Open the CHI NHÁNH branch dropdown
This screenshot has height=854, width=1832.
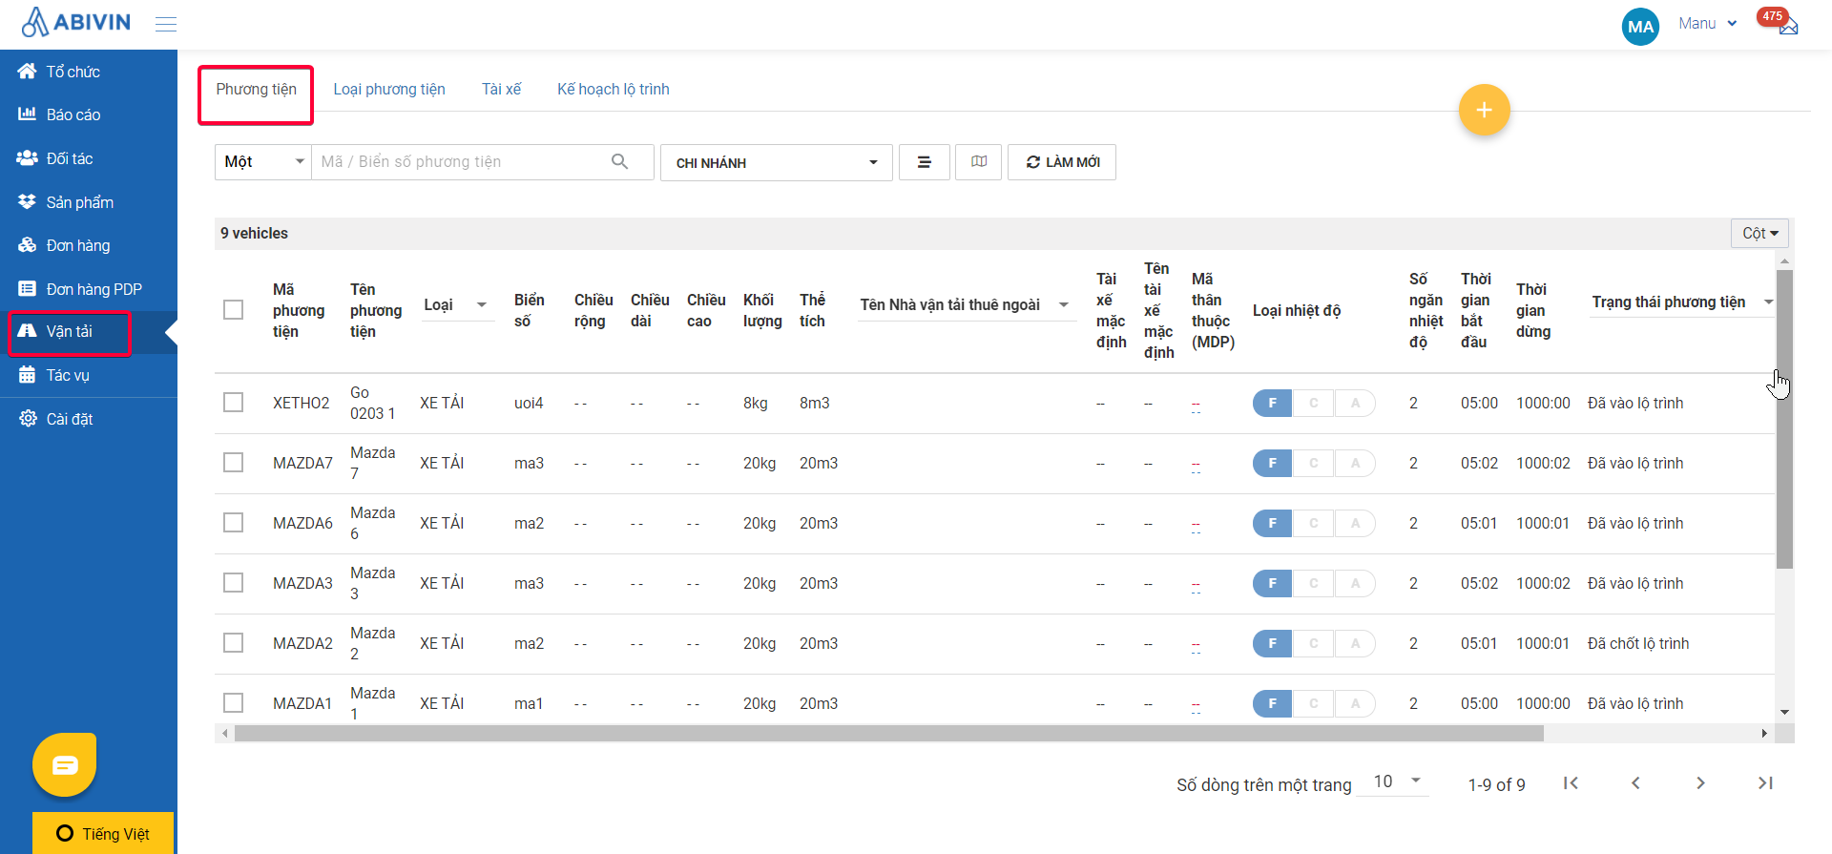pyautogui.click(x=777, y=162)
